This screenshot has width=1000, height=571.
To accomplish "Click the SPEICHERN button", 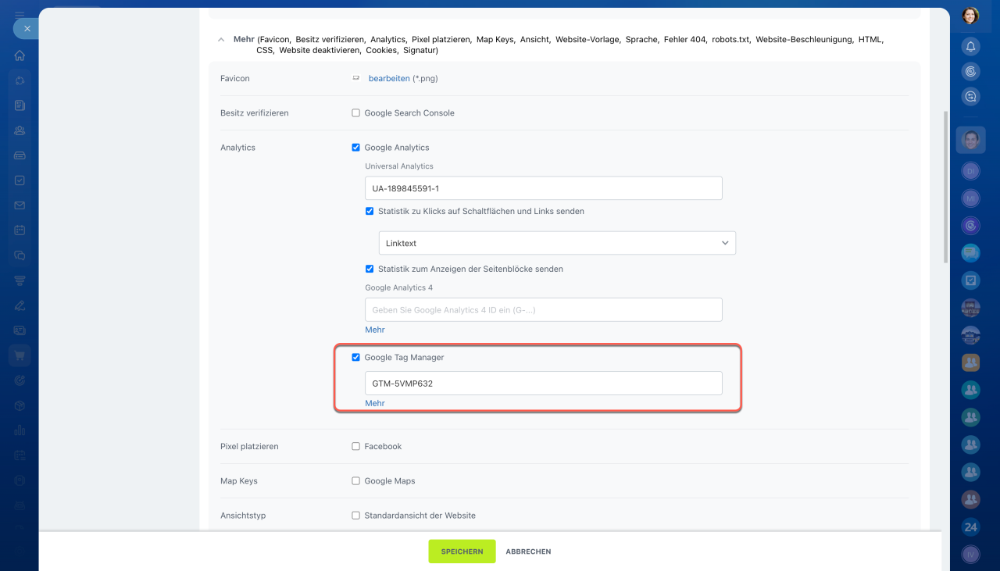I will point(462,551).
